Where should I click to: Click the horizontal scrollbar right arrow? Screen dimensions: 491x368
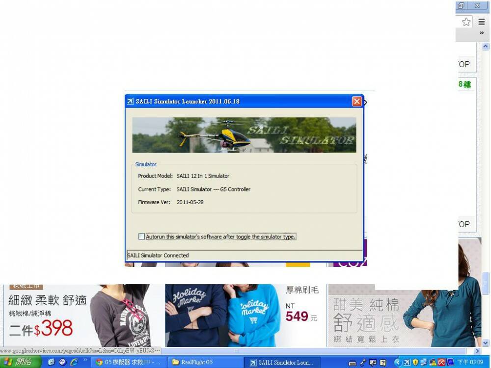tap(477, 351)
